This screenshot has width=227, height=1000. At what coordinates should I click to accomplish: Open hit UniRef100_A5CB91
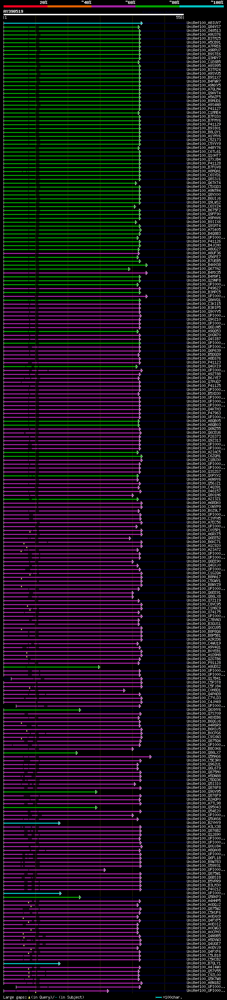click(x=204, y=42)
